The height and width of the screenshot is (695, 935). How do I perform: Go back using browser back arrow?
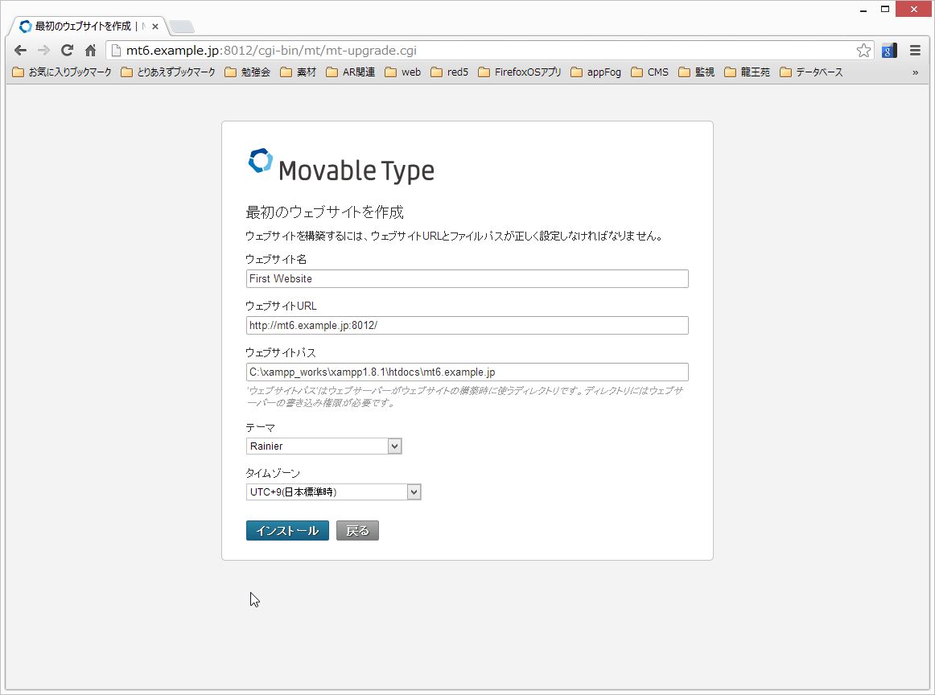pyautogui.click(x=20, y=51)
